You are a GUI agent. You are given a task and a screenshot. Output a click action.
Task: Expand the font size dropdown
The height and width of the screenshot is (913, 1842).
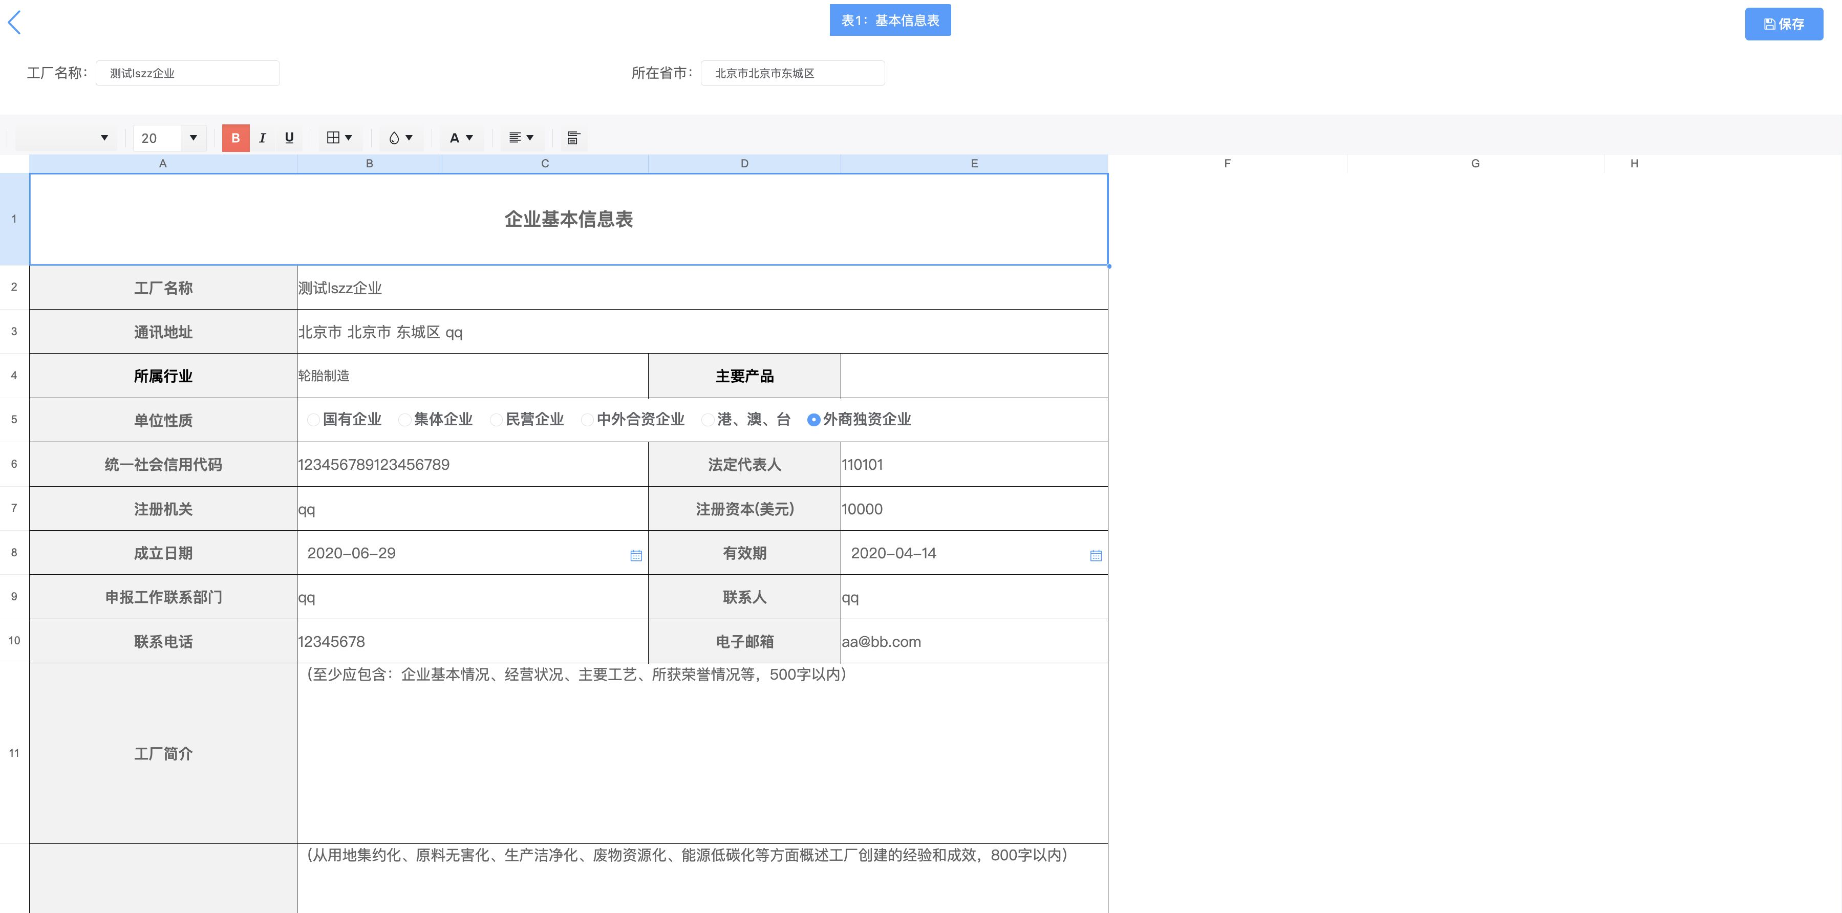pyautogui.click(x=193, y=138)
